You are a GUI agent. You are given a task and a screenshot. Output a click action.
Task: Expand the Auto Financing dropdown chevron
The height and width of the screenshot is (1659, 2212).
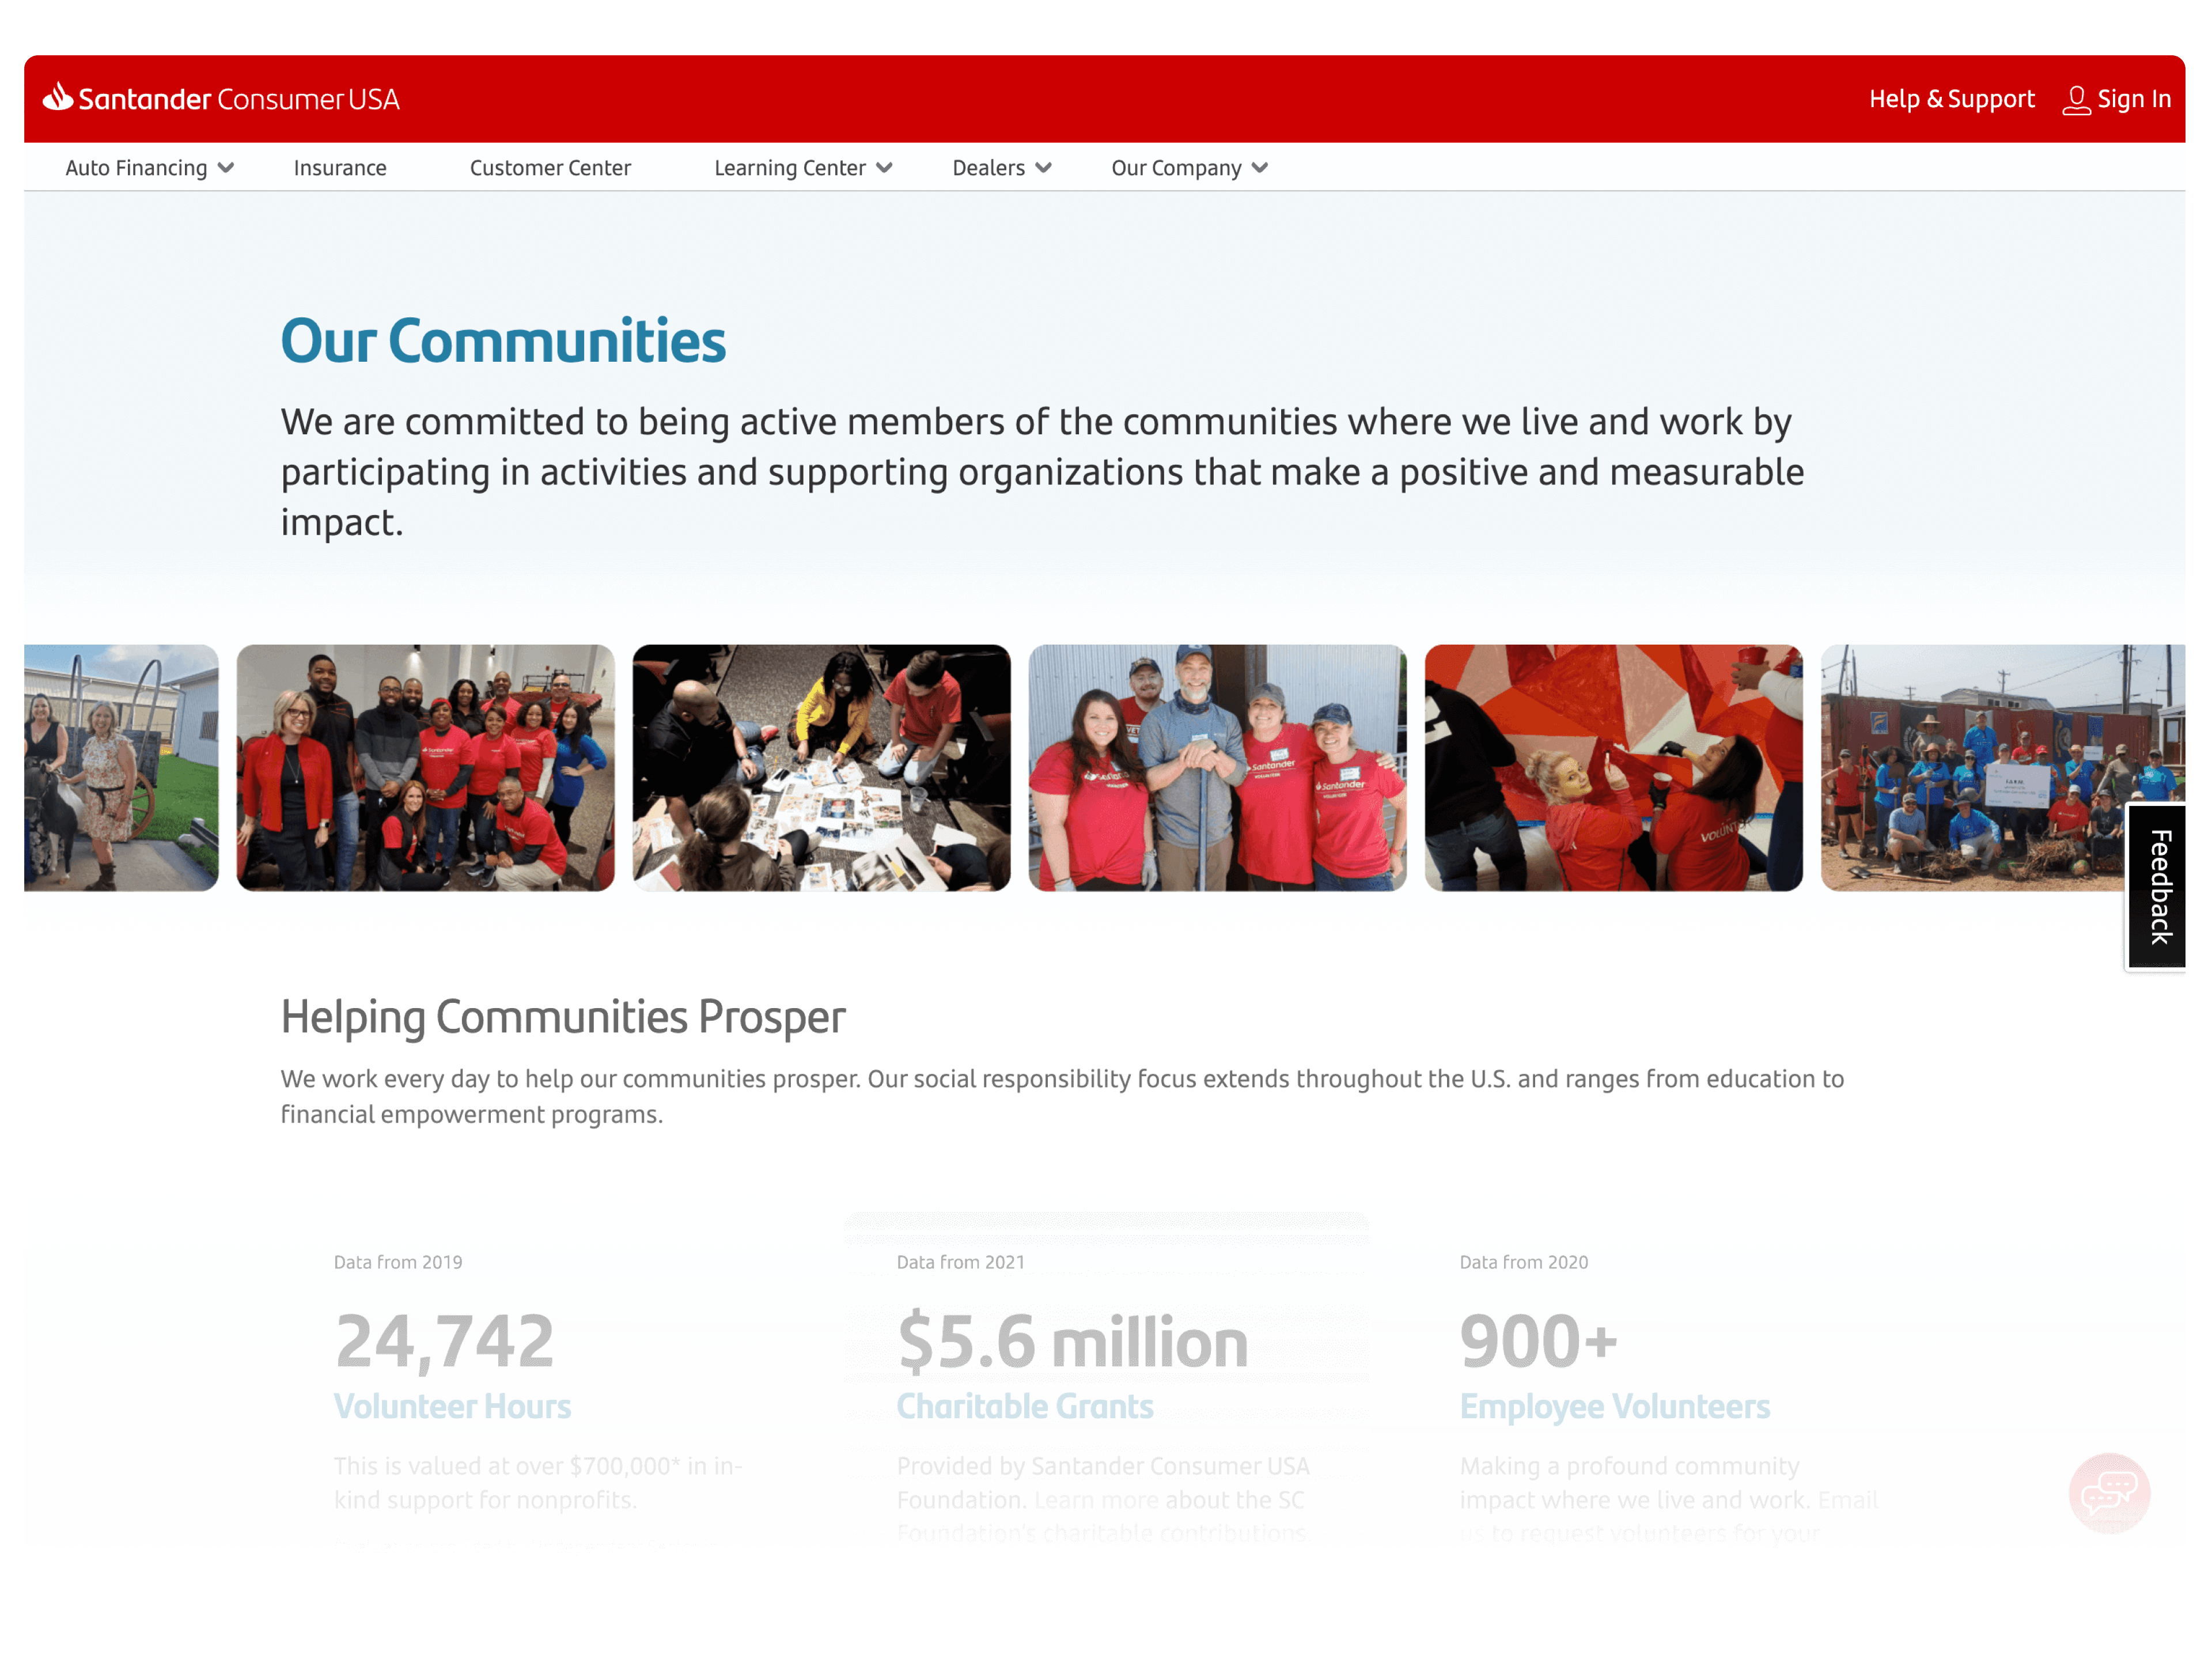(x=226, y=168)
